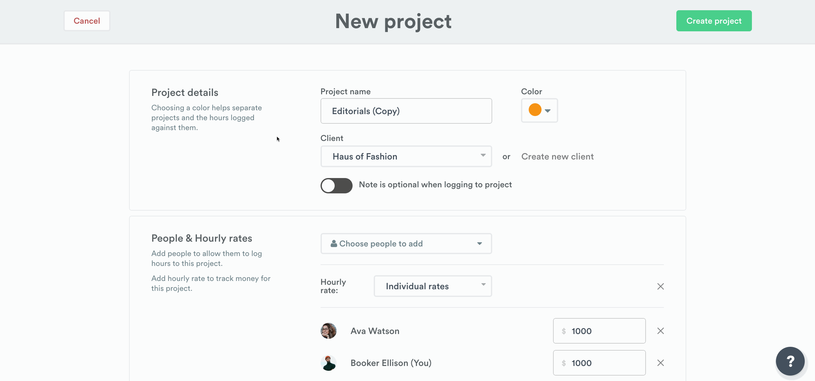815x381 pixels.
Task: Select the orange color swatch
Action: (x=534, y=110)
